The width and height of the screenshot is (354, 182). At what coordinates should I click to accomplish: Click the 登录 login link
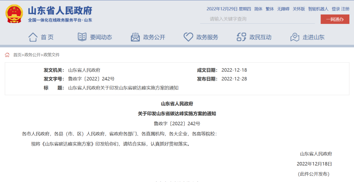pos(336,9)
